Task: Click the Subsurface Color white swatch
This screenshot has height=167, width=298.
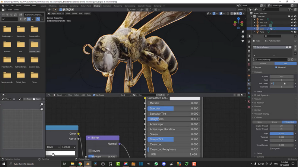Action: point(185,98)
